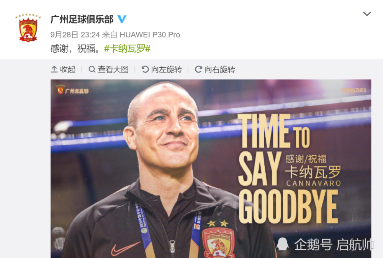383x258 pixels.
Task: Open the 广州足球俱乐部 account name link
Action: pos(82,19)
